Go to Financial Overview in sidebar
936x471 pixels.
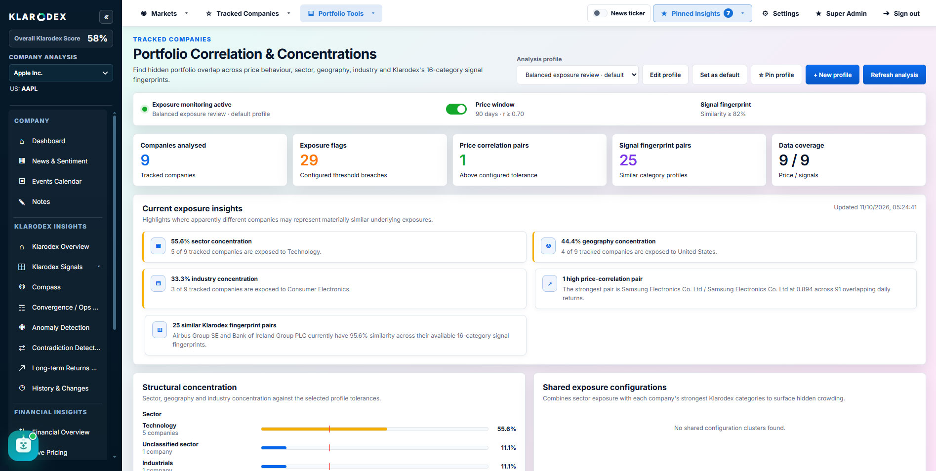(x=61, y=432)
